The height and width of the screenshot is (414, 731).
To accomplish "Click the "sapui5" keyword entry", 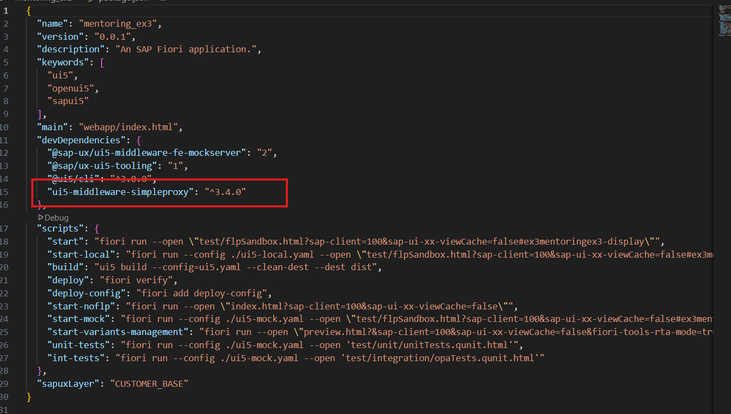I will coord(68,101).
